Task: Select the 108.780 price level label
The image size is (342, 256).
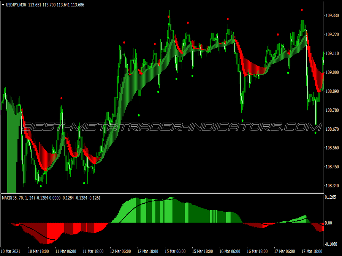Action: [332, 110]
